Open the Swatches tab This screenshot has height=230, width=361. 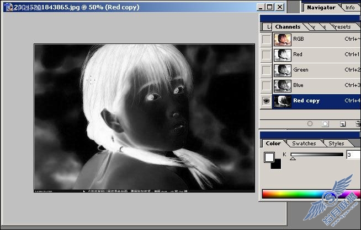point(304,144)
